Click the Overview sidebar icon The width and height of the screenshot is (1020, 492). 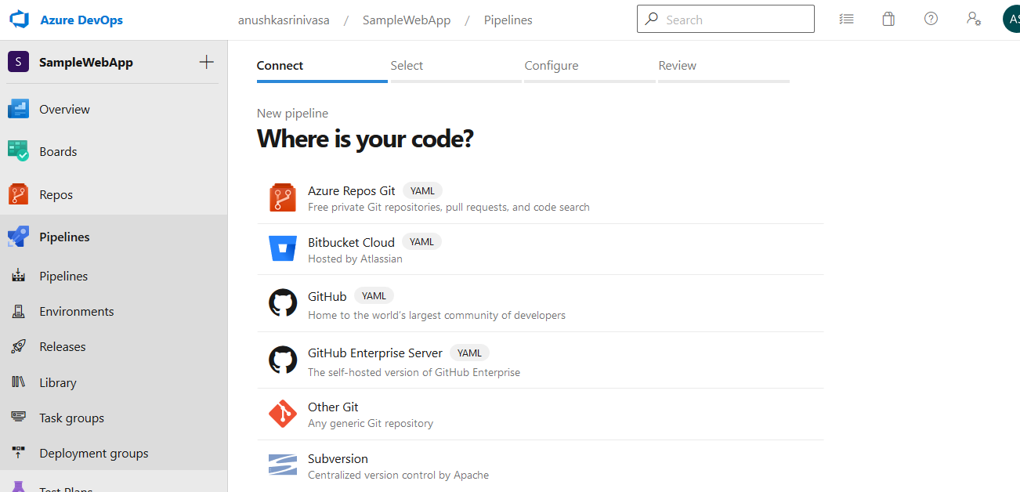pyautogui.click(x=18, y=109)
